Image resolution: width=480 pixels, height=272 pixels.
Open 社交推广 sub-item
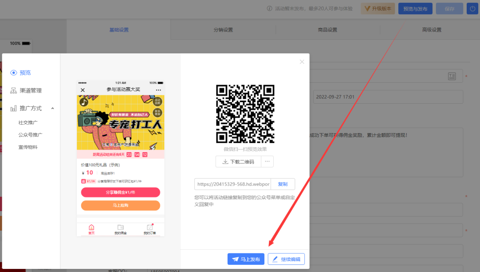pos(28,122)
